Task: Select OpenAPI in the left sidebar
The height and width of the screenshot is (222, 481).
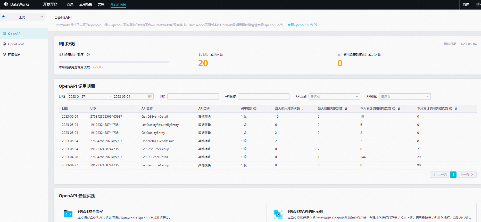Action: tap(24, 34)
